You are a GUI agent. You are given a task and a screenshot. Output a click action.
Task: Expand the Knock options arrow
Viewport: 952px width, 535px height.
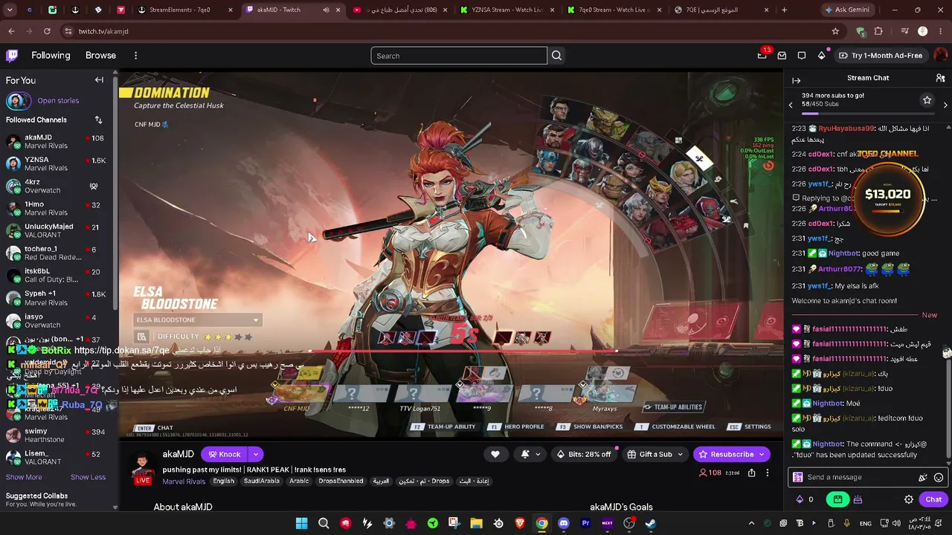pos(256,454)
